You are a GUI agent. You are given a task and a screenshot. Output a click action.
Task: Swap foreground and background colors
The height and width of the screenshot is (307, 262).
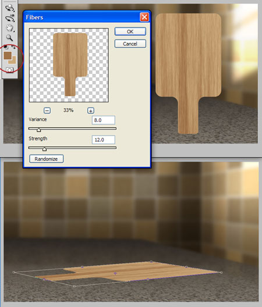(13, 47)
